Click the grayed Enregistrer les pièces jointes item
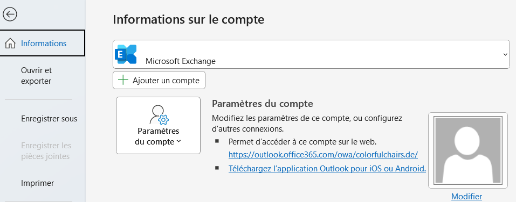The image size is (516, 202). click(45, 151)
